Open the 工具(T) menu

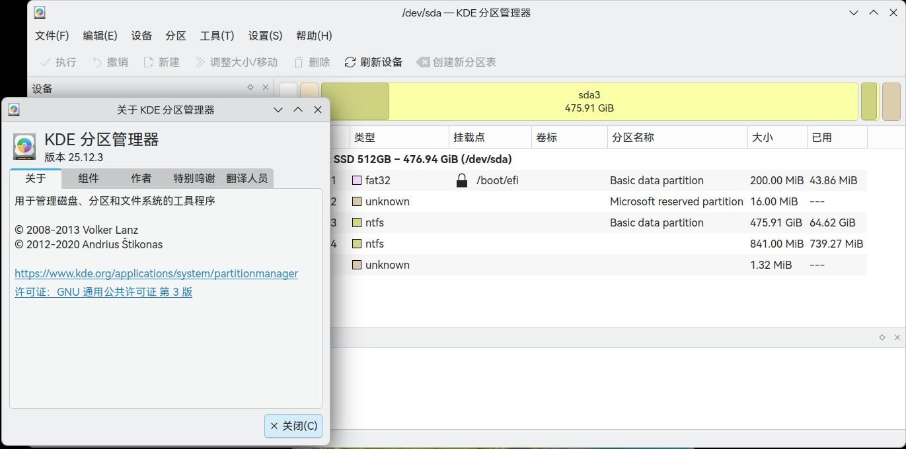pyautogui.click(x=217, y=36)
